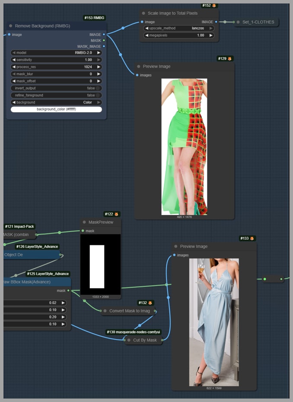This screenshot has width=293, height=402.
Task: Click the background_color (#ffffff) swatch
Action: pos(56,109)
